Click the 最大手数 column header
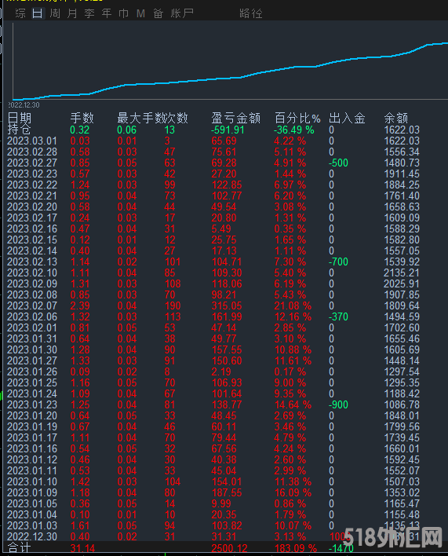The width and height of the screenshot is (448, 556). (140, 118)
